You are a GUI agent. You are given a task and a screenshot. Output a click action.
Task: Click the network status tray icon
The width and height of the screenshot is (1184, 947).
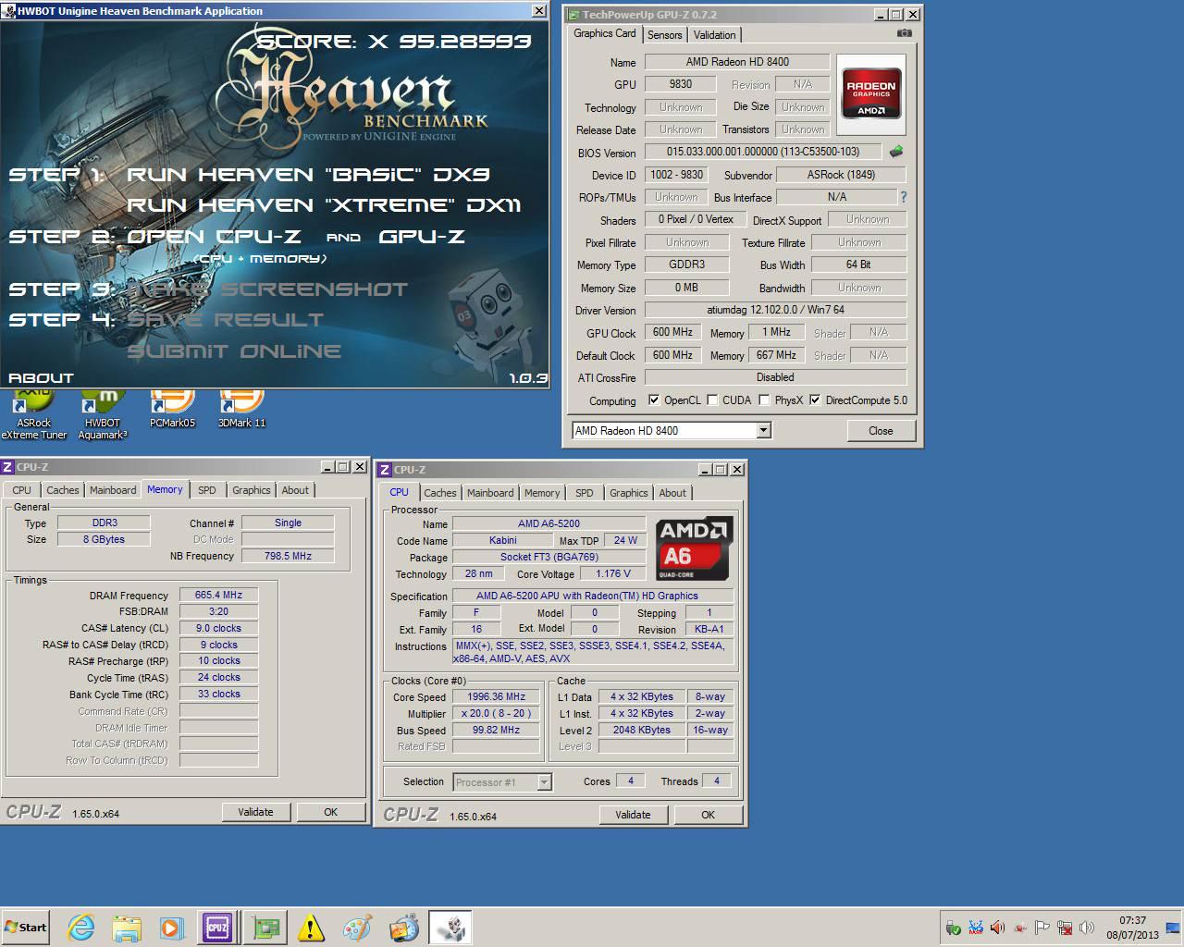pos(1065,928)
